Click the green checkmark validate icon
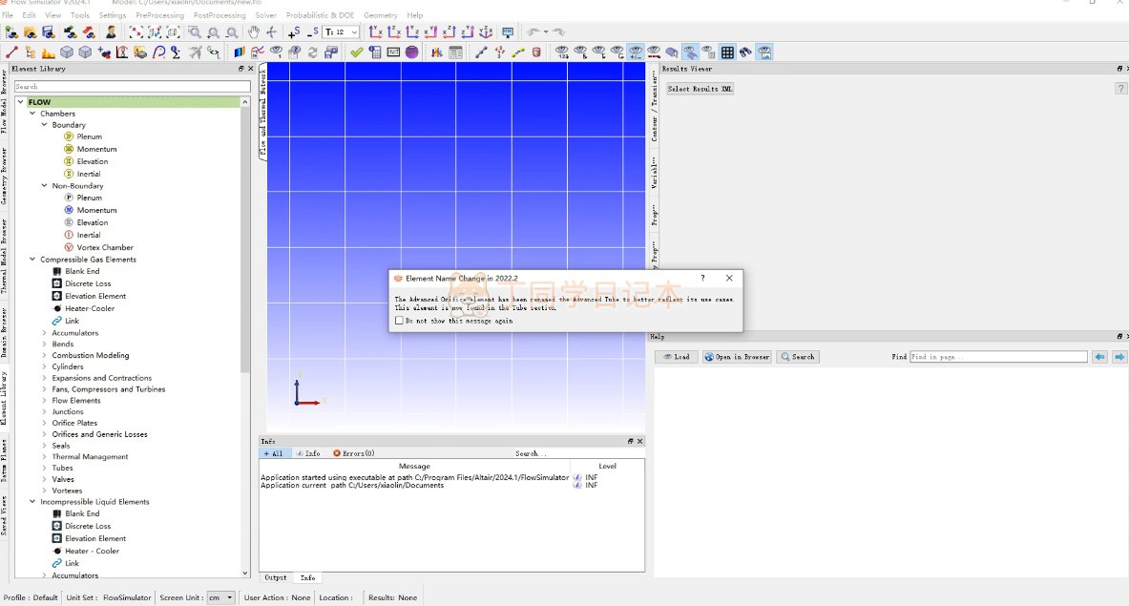Viewport: 1129px width, 606px height. coord(356,52)
